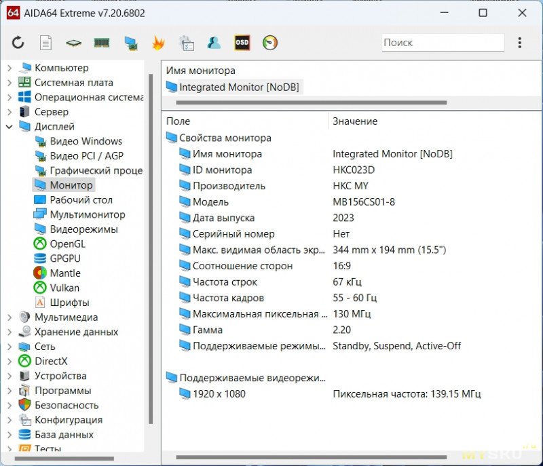Image resolution: width=543 pixels, height=466 pixels.
Task: Click the gauge benchmark toolbar icon
Action: click(270, 43)
